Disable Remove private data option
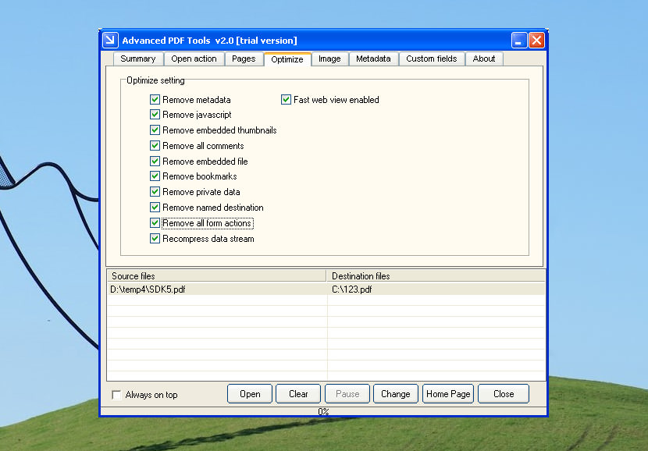This screenshot has height=451, width=648. pos(155,192)
